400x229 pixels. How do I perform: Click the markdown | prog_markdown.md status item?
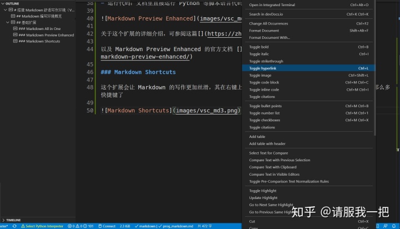point(164,226)
